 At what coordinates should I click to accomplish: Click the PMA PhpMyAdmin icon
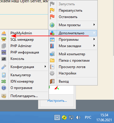4,33
